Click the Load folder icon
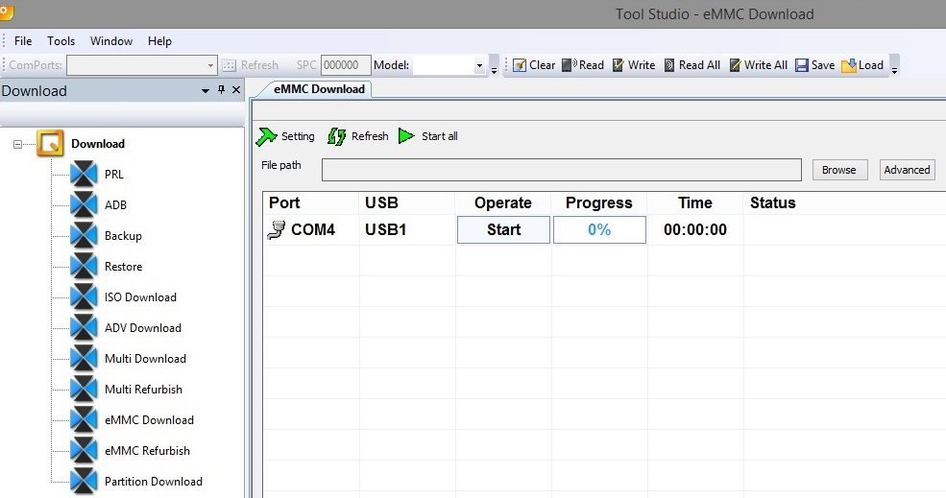 [849, 65]
